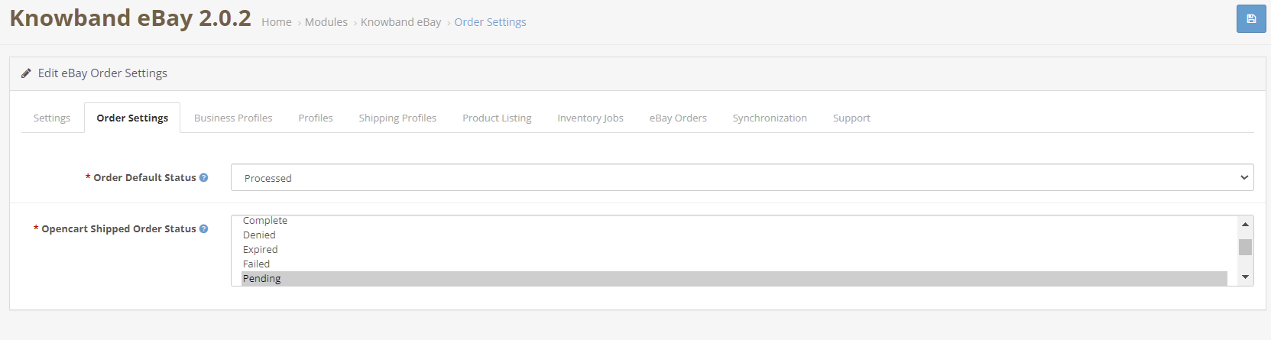Click pencil icon in Edit eBay Order Settings
1271x340 pixels.
[26, 73]
